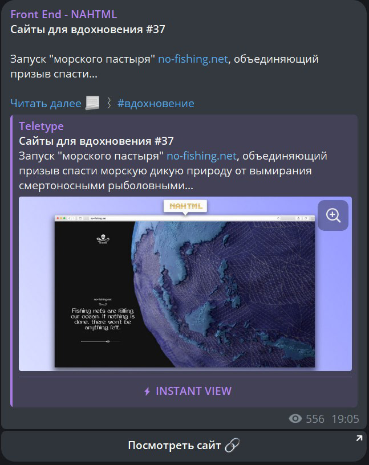This screenshot has width=369, height=465.
Task: Follow the Читать далее link
Action: coord(46,103)
